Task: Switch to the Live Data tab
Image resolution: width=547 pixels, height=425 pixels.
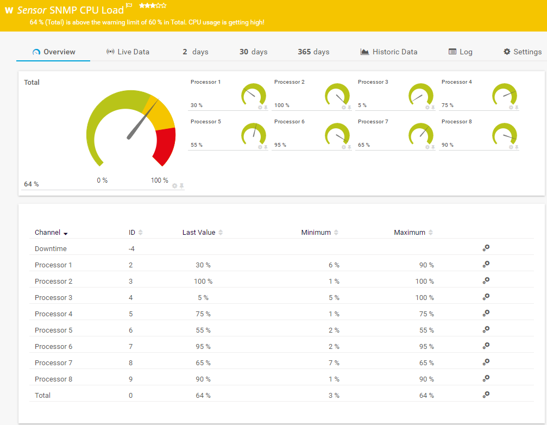Action: [x=128, y=52]
